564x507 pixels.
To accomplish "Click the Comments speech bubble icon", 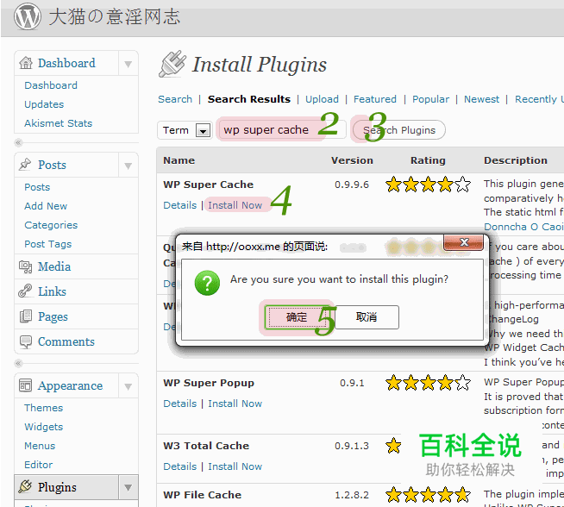I will click(x=26, y=342).
